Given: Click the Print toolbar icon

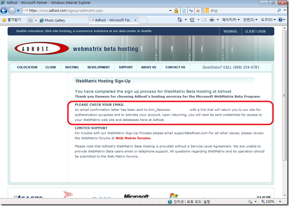Looking at the screenshot, I should click(212, 20).
